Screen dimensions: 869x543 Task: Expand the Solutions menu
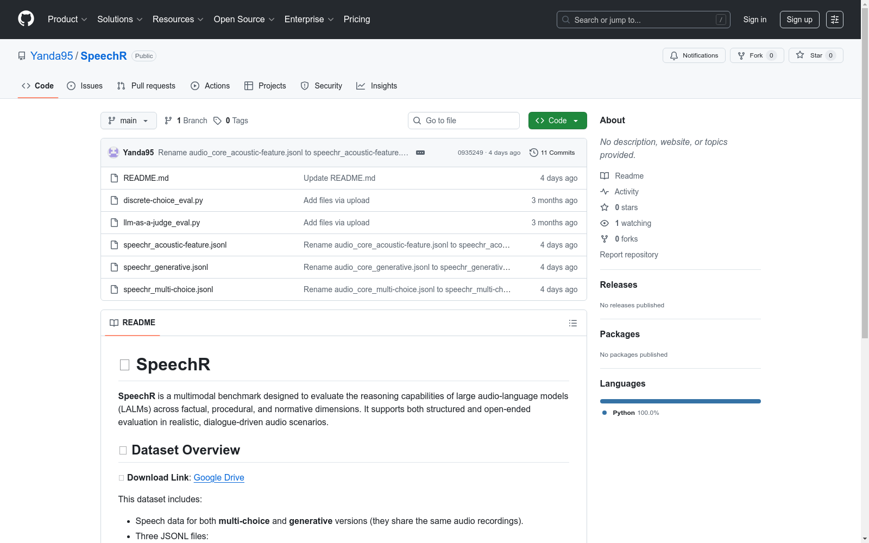[120, 20]
